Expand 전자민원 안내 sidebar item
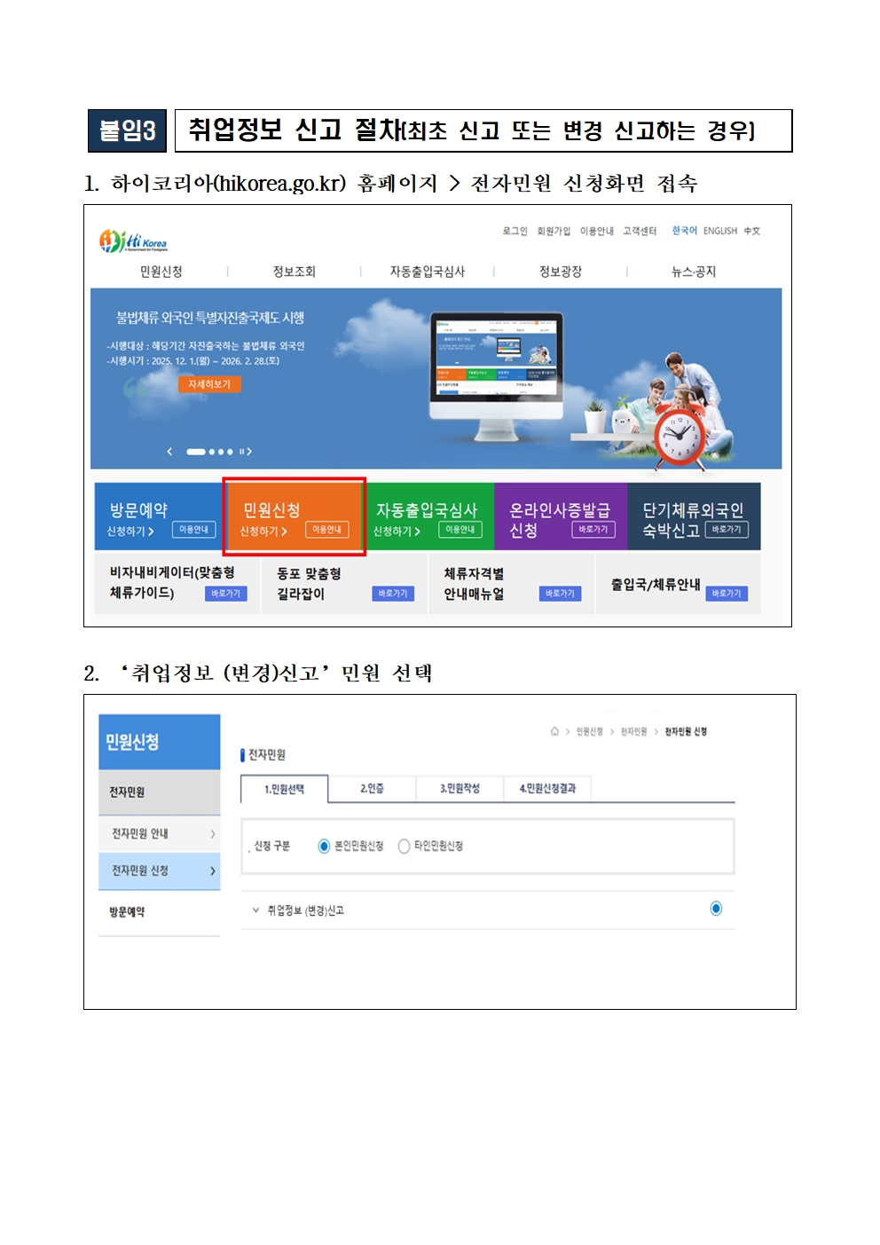The image size is (880, 1245). (213, 834)
